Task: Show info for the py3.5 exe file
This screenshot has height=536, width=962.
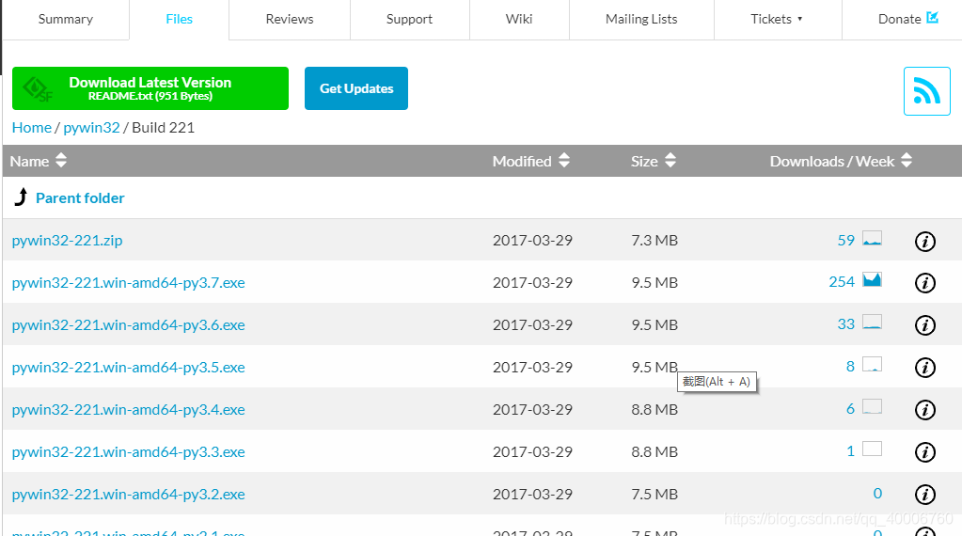Action: click(924, 368)
